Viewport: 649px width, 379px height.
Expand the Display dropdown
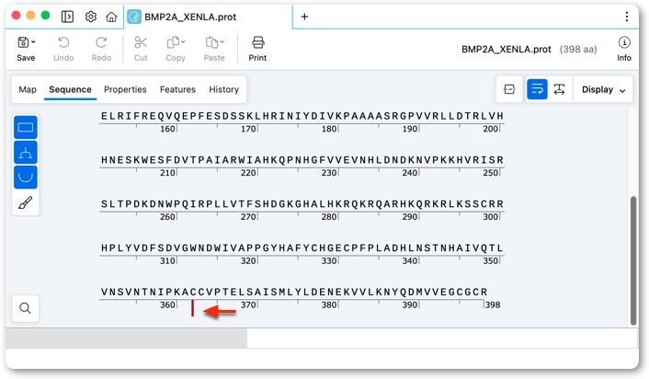(x=603, y=89)
